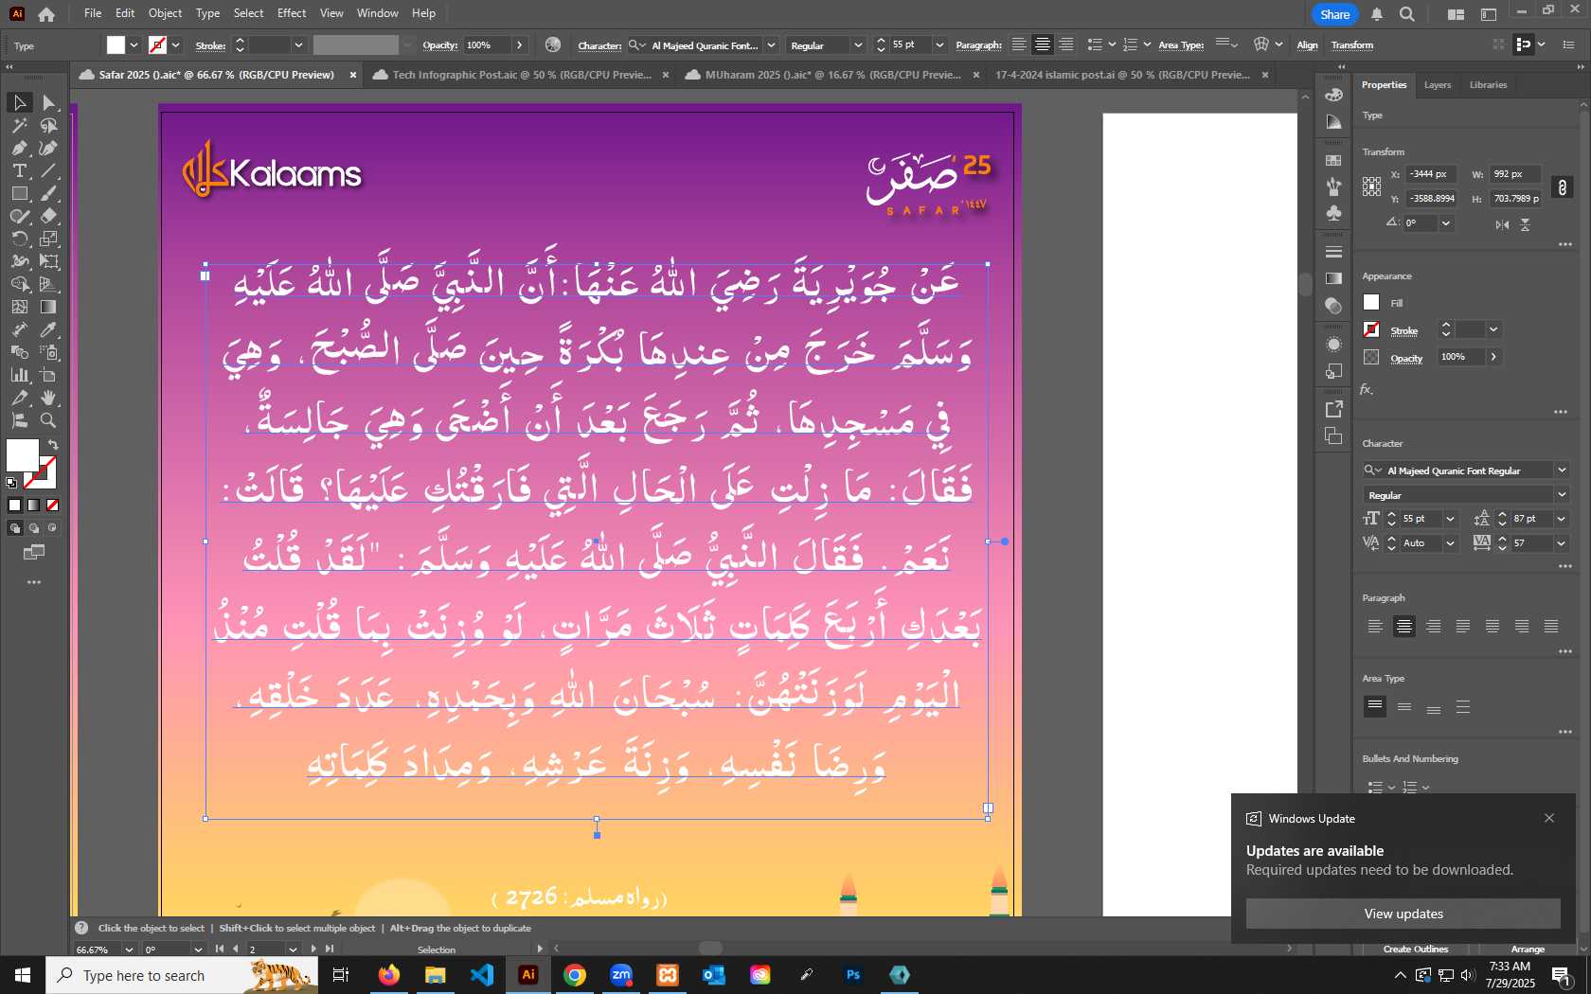Expand Opacity options arrow in Appearance
The image size is (1591, 994).
[1493, 357]
